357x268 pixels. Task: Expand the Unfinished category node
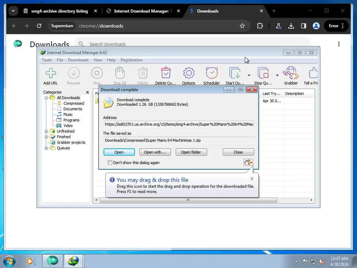46,131
